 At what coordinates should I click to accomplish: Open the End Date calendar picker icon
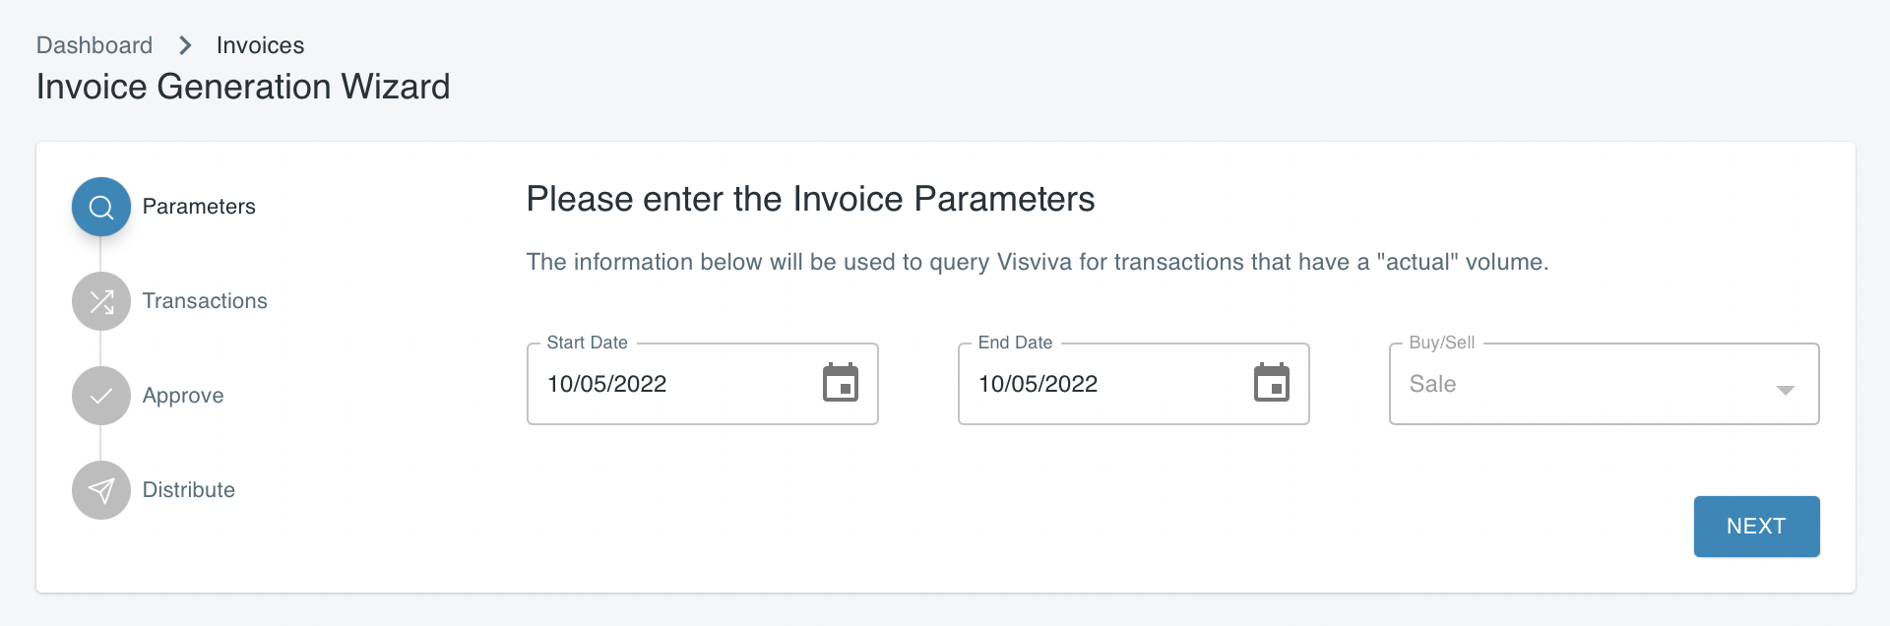(x=1273, y=385)
